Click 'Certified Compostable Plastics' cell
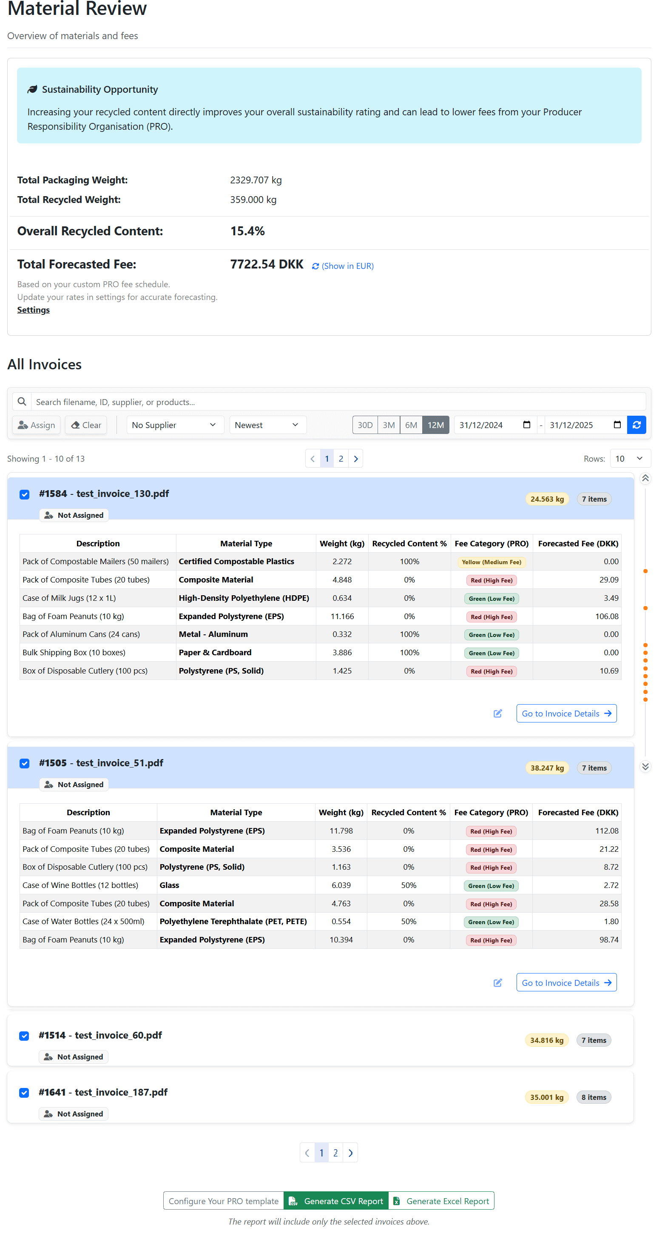 pos(246,562)
